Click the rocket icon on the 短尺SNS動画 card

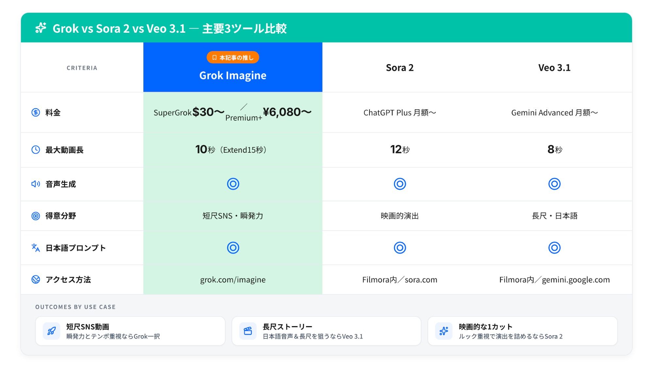click(52, 331)
